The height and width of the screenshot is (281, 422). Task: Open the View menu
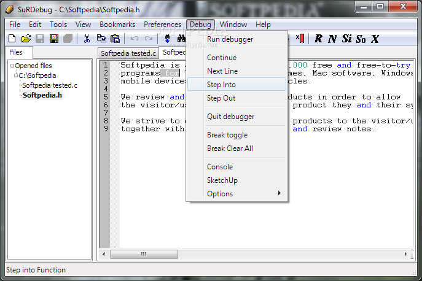click(x=83, y=25)
